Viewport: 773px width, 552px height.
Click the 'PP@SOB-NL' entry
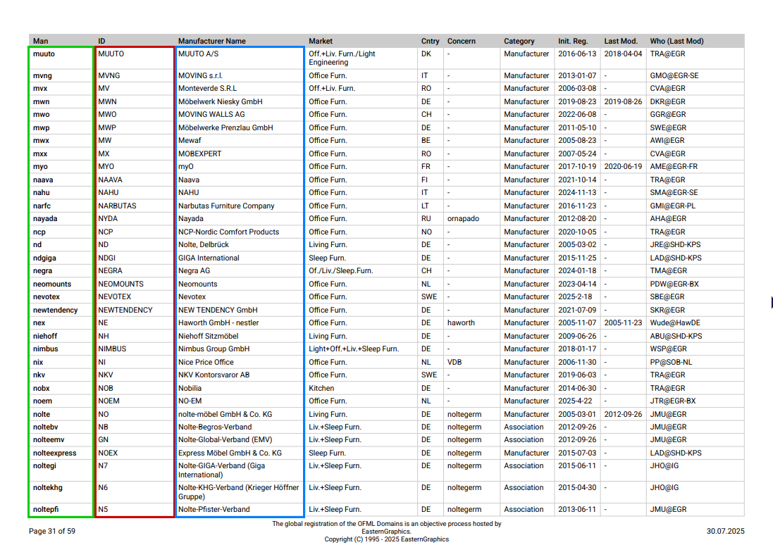[x=671, y=363]
